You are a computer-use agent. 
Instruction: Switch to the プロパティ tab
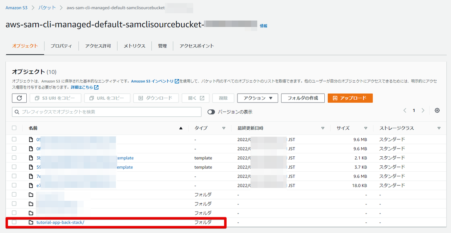(x=61, y=46)
